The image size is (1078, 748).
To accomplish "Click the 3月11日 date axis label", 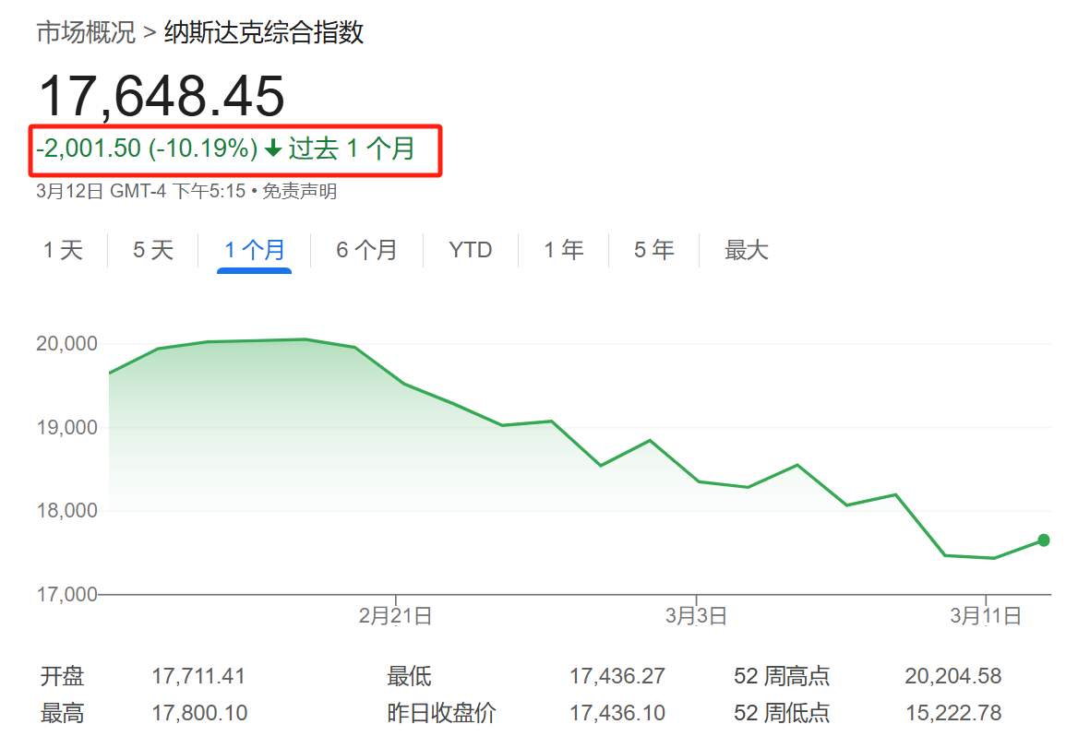I will (986, 616).
